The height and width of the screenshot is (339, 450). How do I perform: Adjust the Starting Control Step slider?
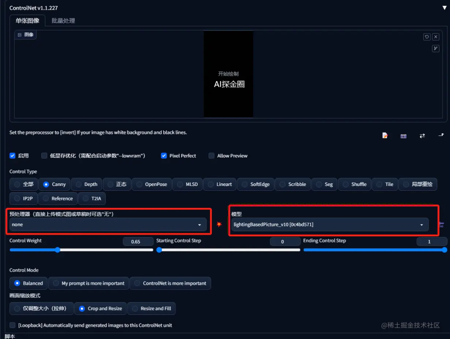point(229,250)
